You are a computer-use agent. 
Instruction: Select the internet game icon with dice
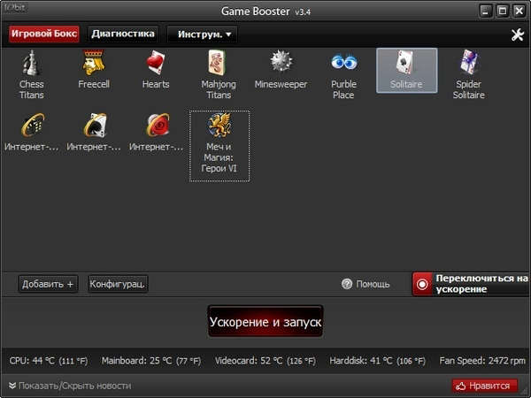tap(33, 126)
